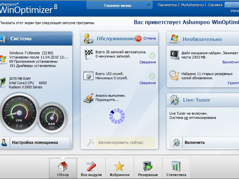The width and height of the screenshot is (239, 179).
Task: Click the RAM gauge dial
Action: 52,118
